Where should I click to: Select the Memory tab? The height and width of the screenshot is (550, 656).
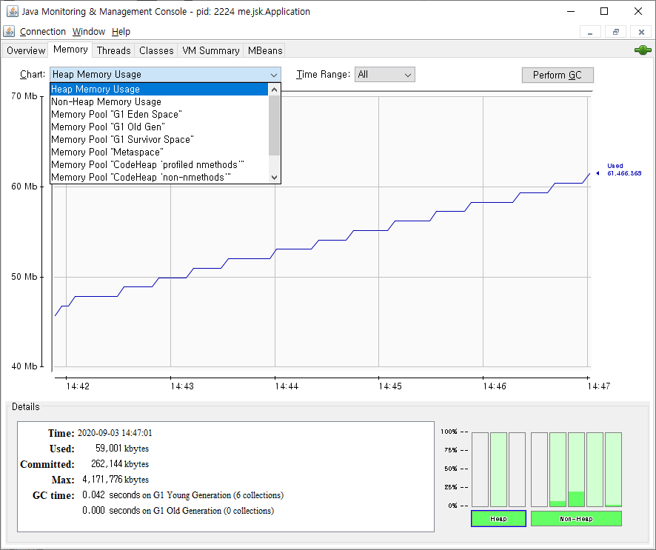[70, 50]
